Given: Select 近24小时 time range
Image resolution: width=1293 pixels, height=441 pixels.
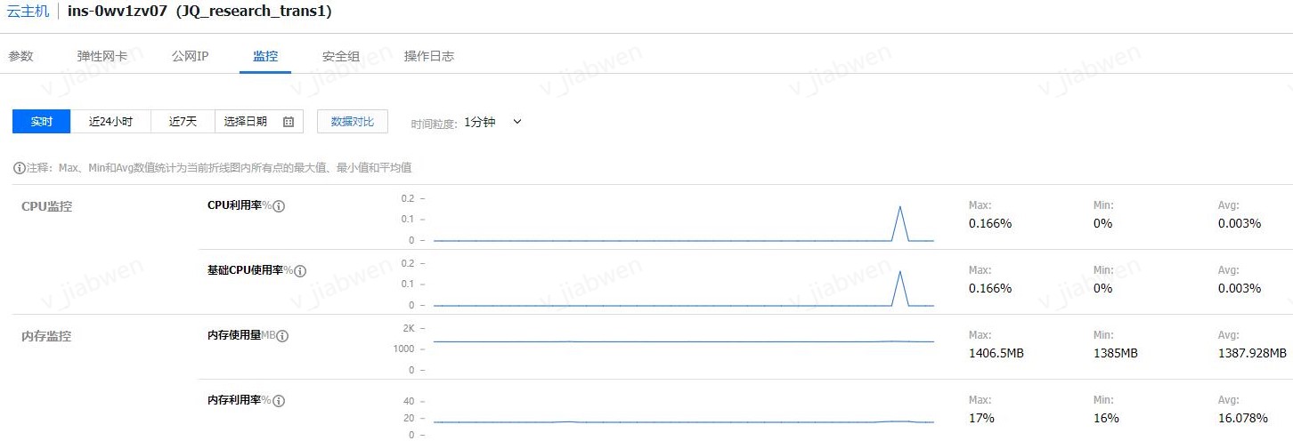Looking at the screenshot, I should pyautogui.click(x=110, y=122).
